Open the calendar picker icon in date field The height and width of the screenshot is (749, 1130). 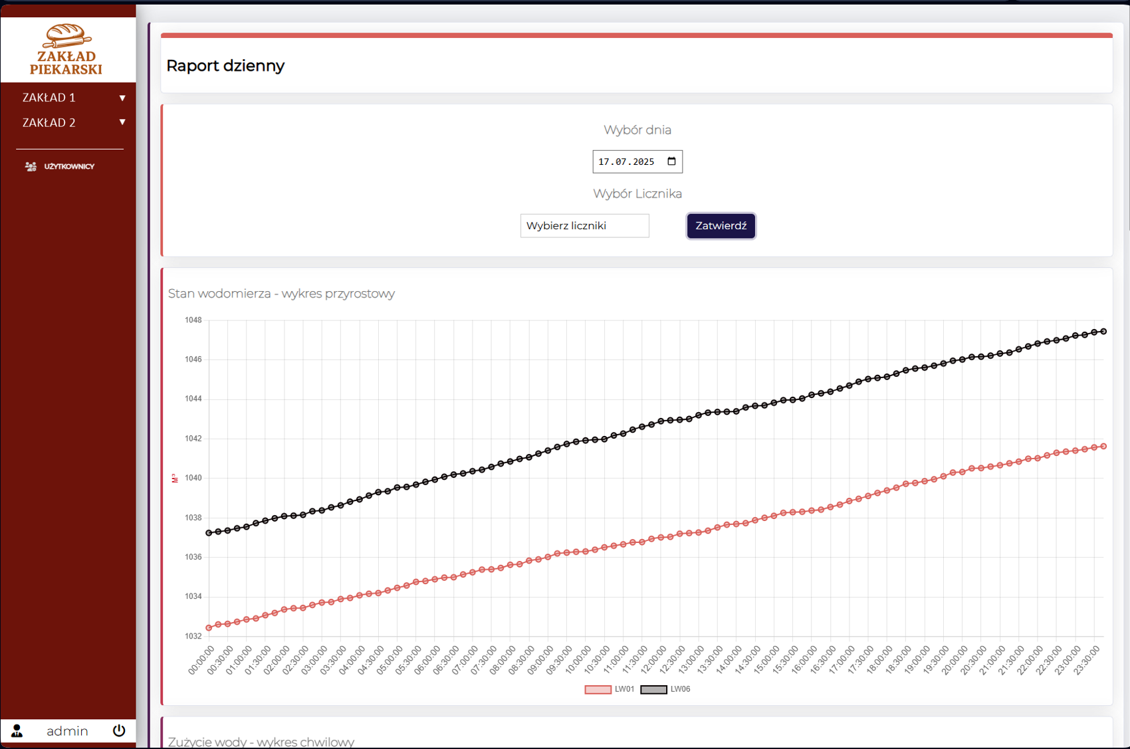pos(671,161)
